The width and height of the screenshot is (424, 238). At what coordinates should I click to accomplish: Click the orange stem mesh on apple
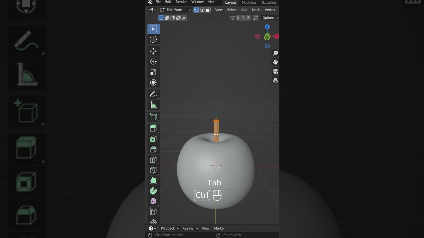pyautogui.click(x=216, y=131)
